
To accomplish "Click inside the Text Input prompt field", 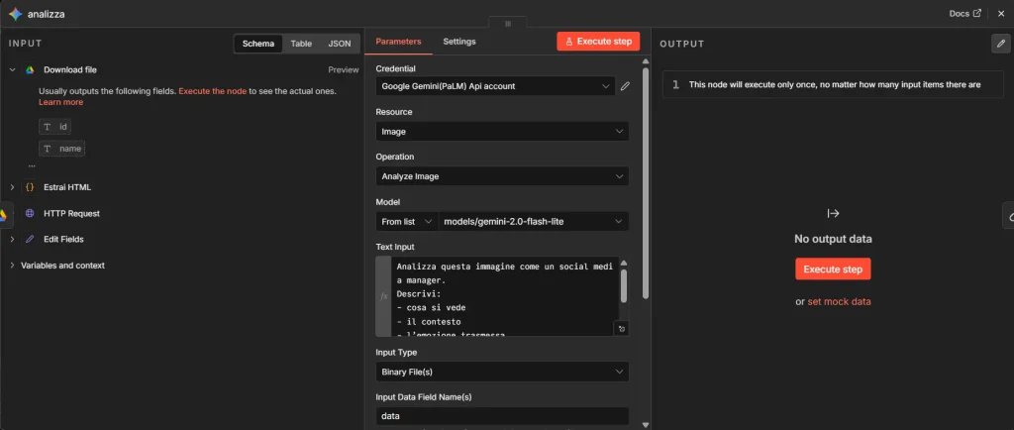I will click(x=504, y=296).
